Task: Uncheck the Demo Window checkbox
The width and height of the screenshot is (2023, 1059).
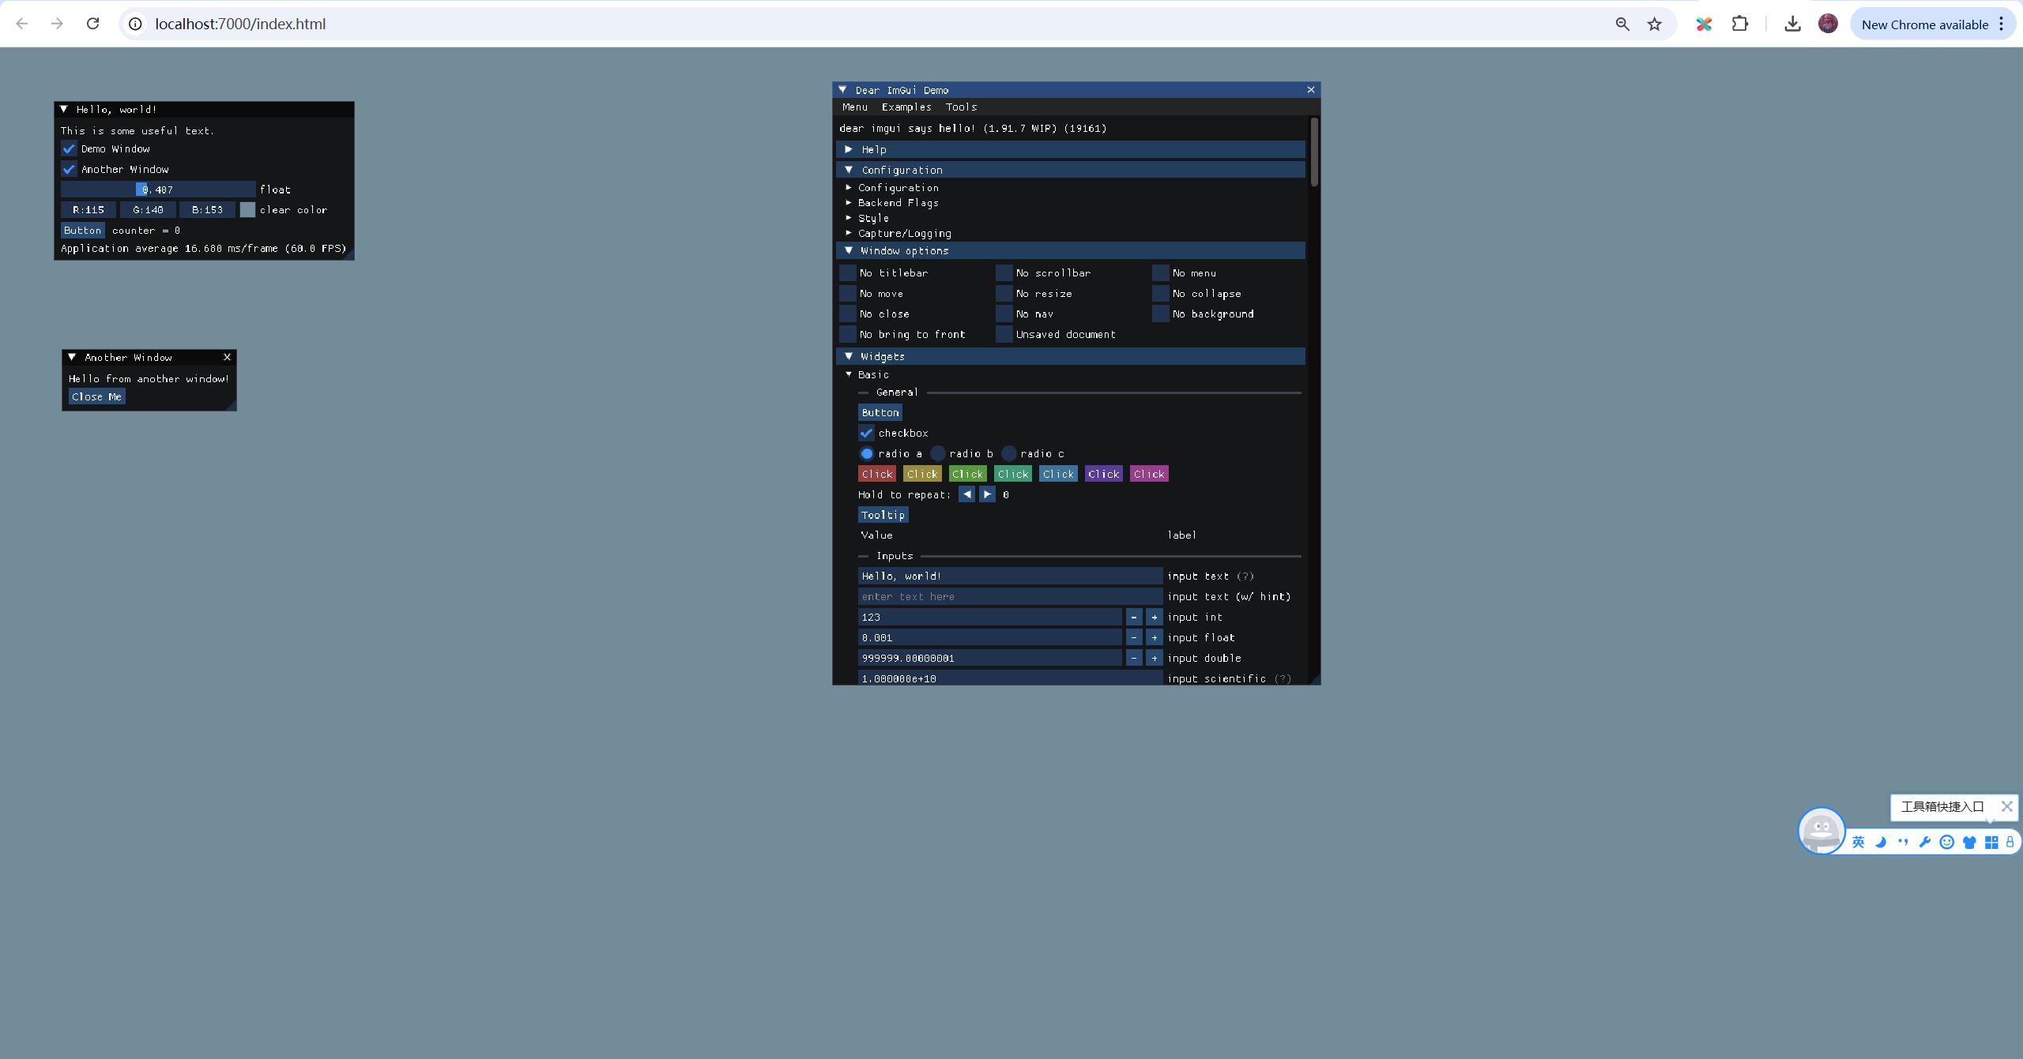Action: (x=69, y=148)
